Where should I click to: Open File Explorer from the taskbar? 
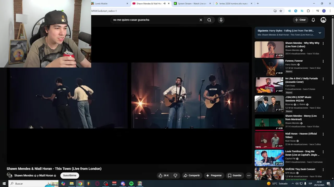71,184
